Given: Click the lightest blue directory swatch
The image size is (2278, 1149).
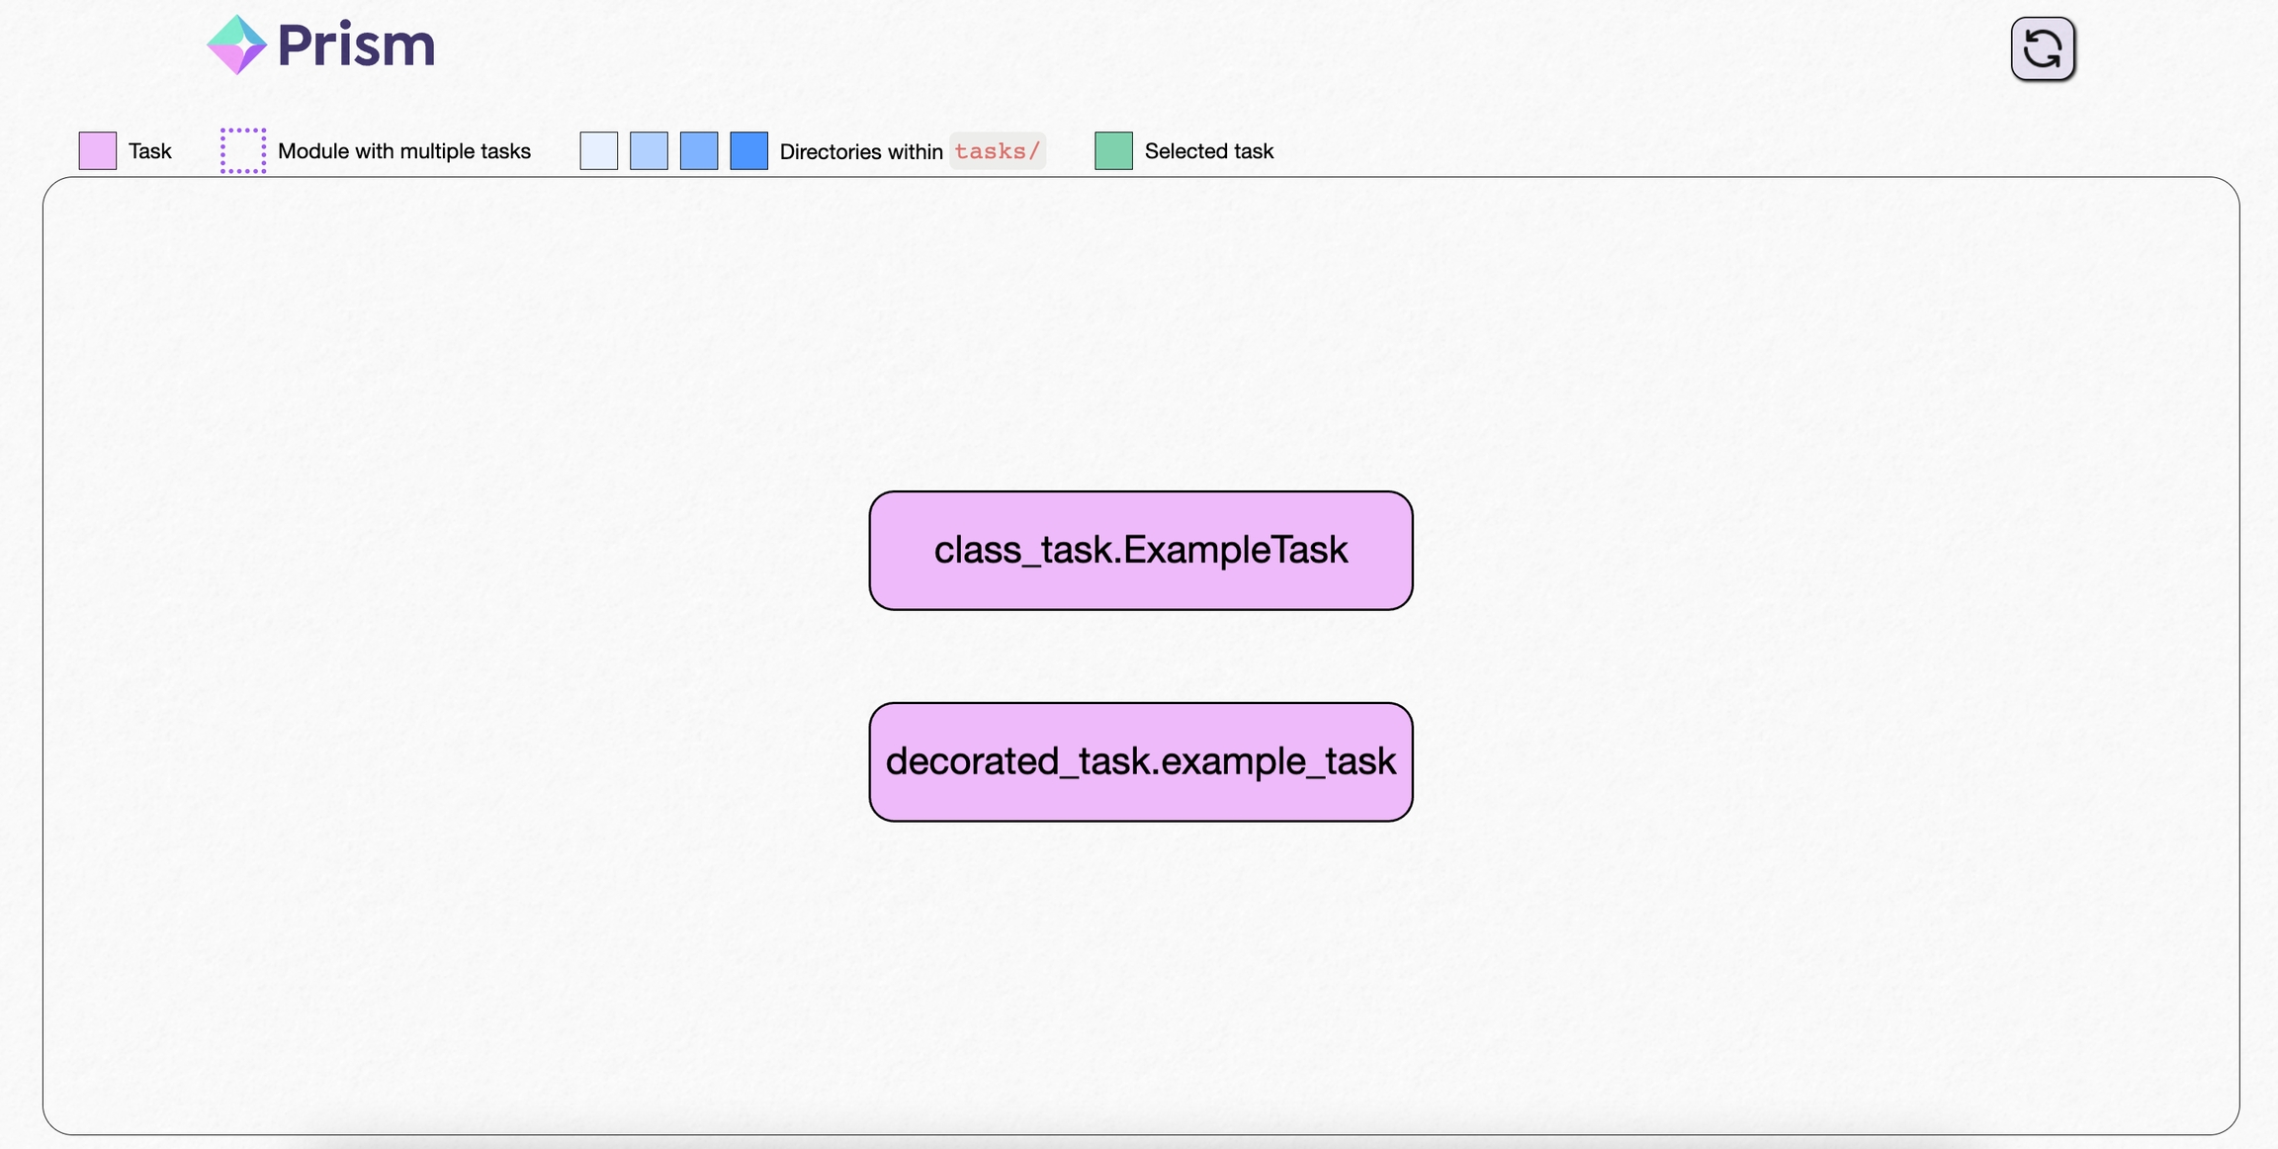Looking at the screenshot, I should pyautogui.click(x=598, y=151).
